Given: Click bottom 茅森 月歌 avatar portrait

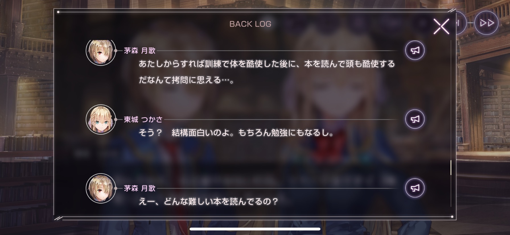Looking at the screenshot, I should point(100,188).
